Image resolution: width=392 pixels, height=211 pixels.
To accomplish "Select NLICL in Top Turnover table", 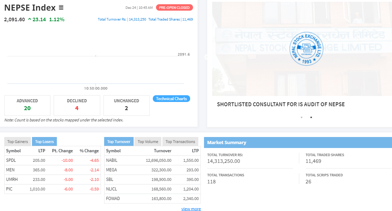I will [112, 189].
